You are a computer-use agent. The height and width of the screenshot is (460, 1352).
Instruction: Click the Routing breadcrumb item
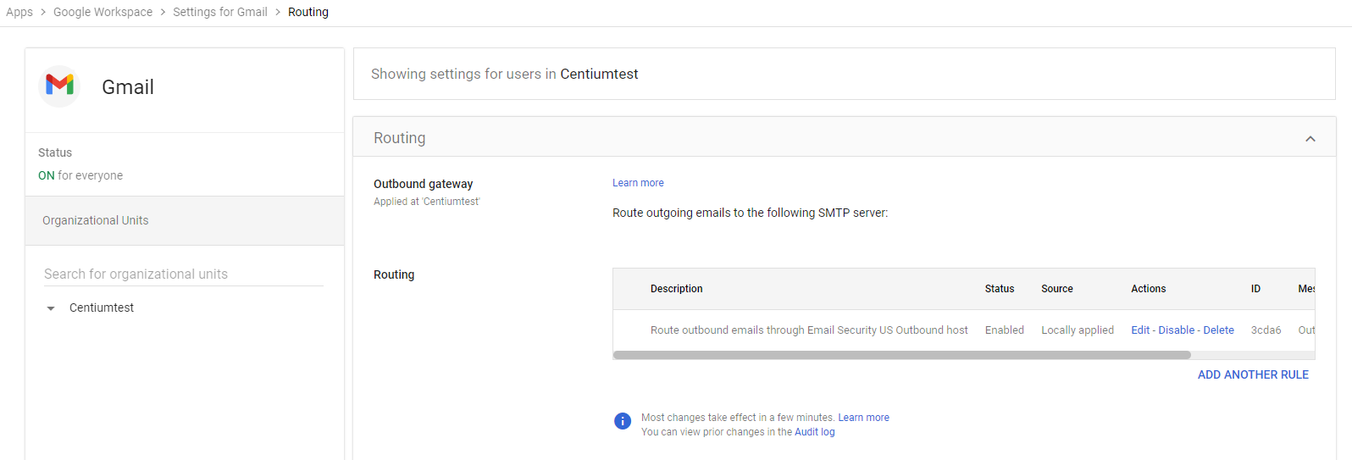308,12
